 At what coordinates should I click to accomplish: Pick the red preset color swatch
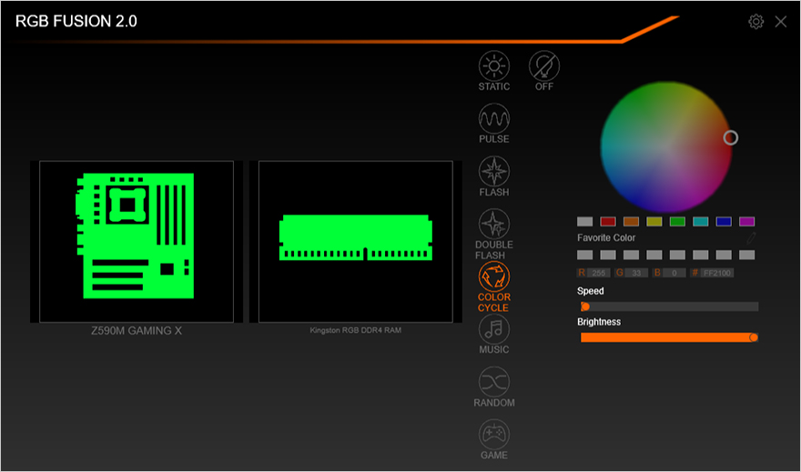(x=608, y=222)
